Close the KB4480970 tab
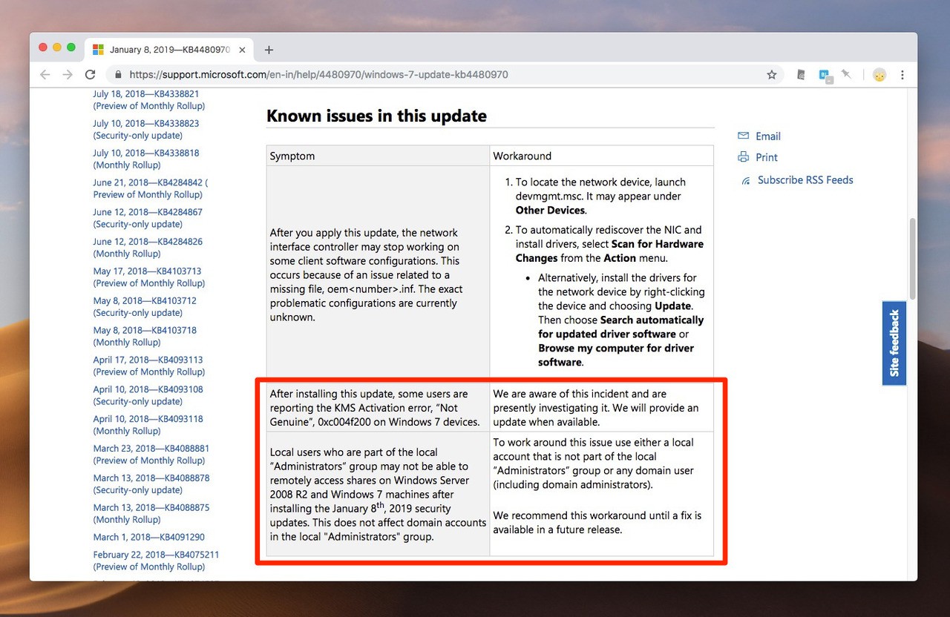 coord(243,50)
